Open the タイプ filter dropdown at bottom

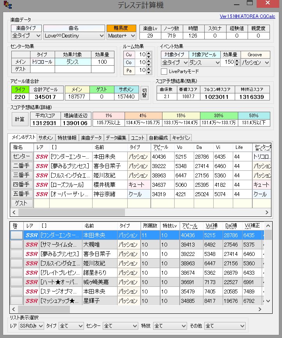click(71, 326)
